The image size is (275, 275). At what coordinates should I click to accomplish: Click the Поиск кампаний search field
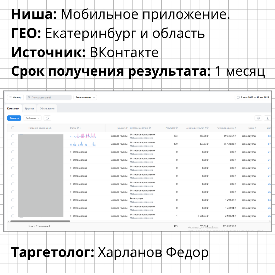tap(49, 97)
